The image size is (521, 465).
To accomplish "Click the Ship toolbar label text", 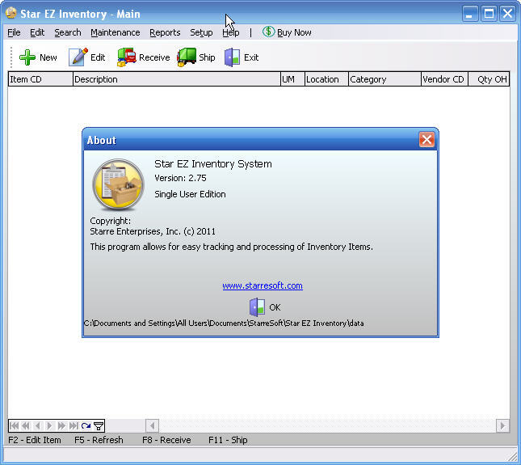I will tap(207, 57).
